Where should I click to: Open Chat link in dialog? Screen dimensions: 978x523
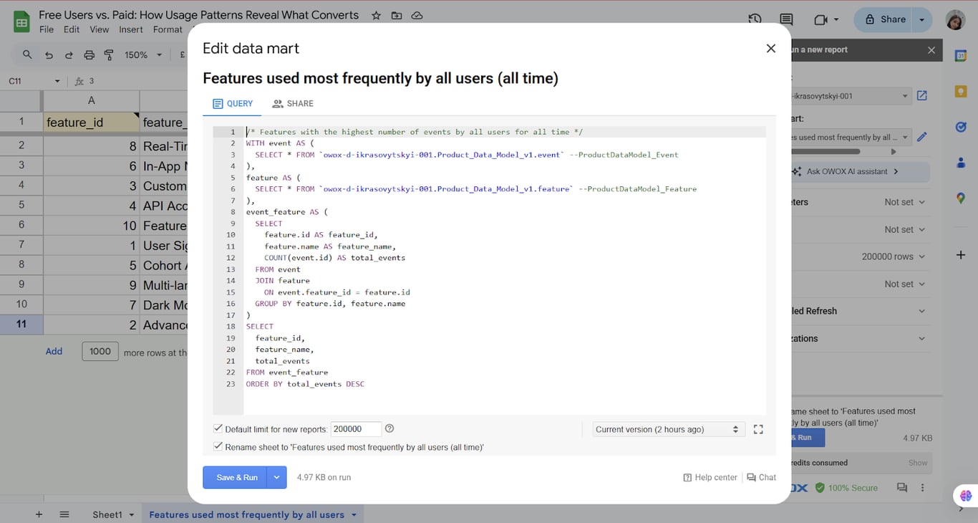[762, 477]
